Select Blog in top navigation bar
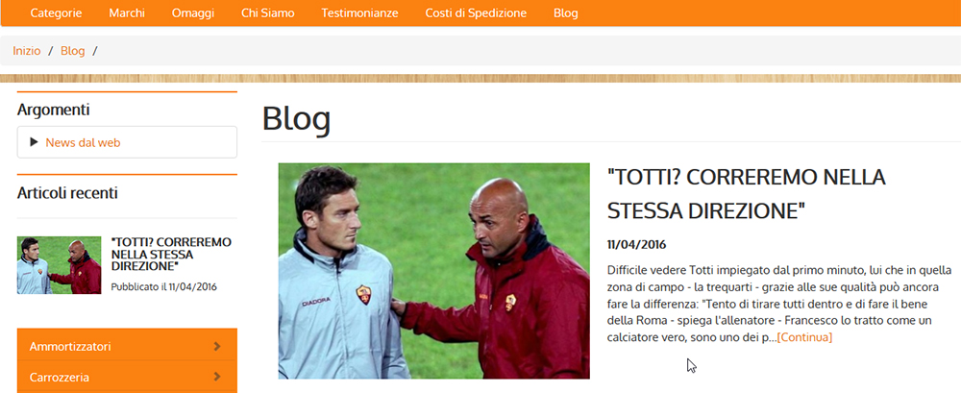This screenshot has height=393, width=961. click(566, 12)
